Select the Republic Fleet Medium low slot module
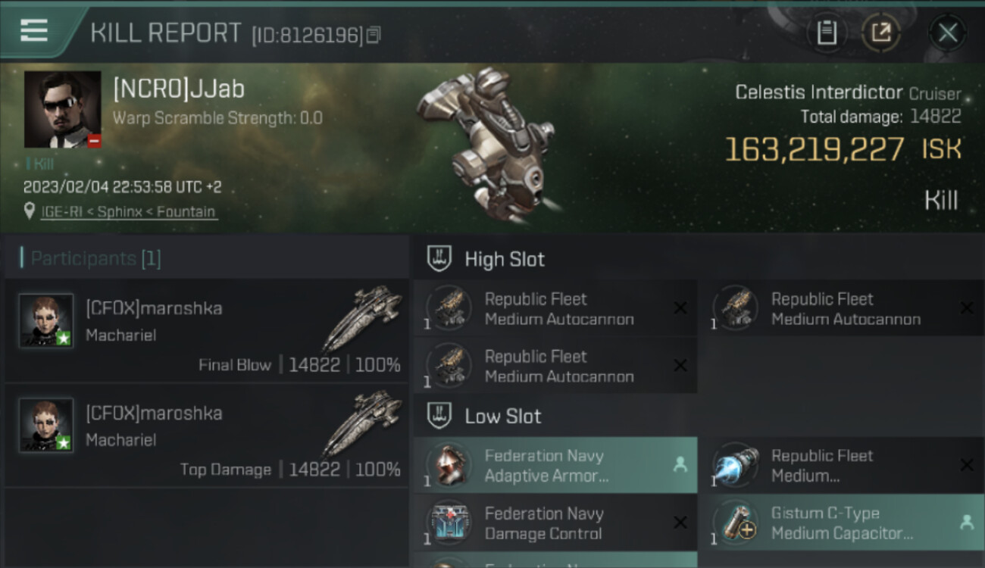This screenshot has width=985, height=568. click(x=843, y=465)
